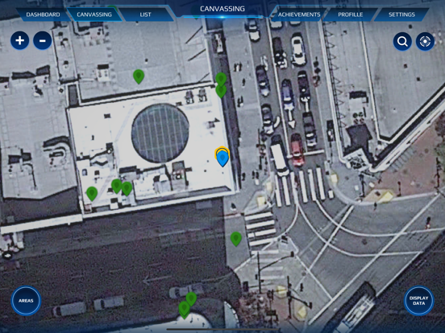Select leftmost green pin on building's south edge

[x=92, y=194]
